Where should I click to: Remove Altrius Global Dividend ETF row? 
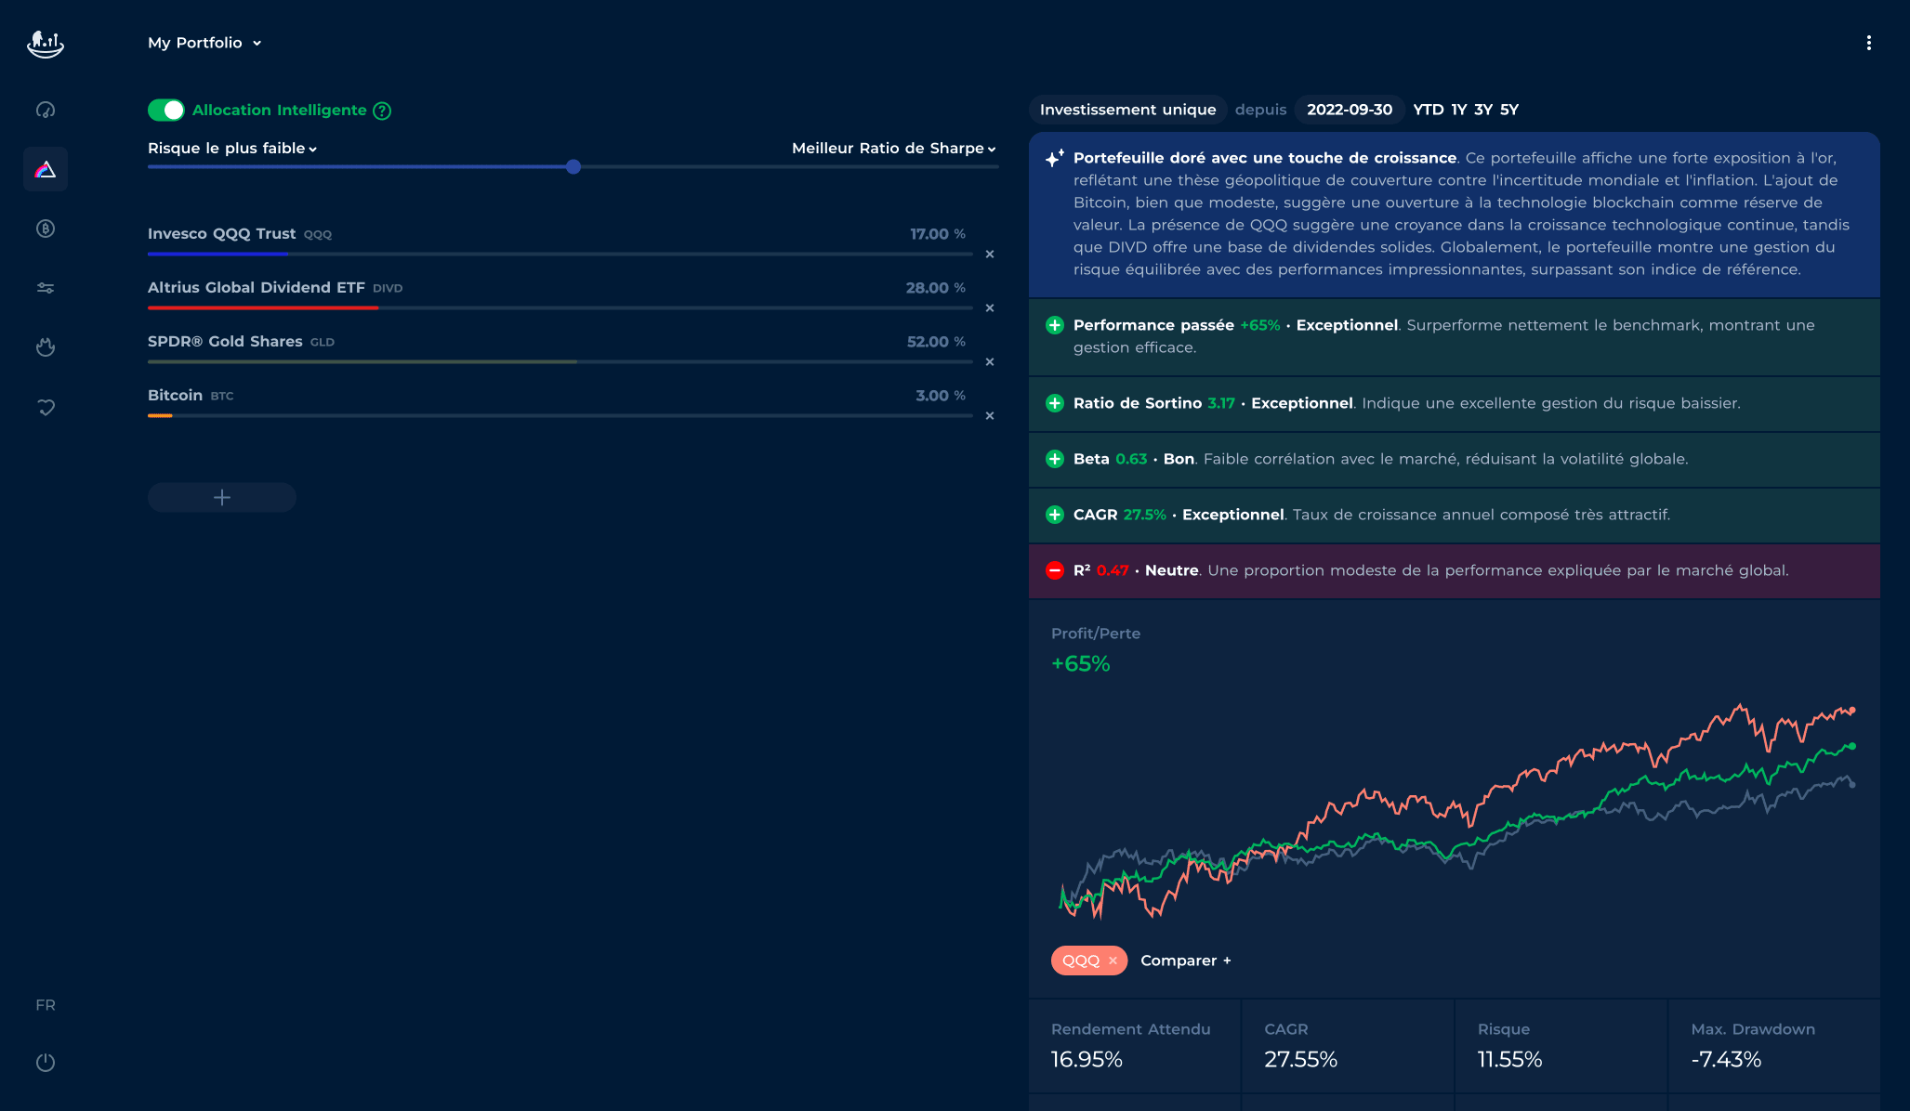pyautogui.click(x=990, y=307)
